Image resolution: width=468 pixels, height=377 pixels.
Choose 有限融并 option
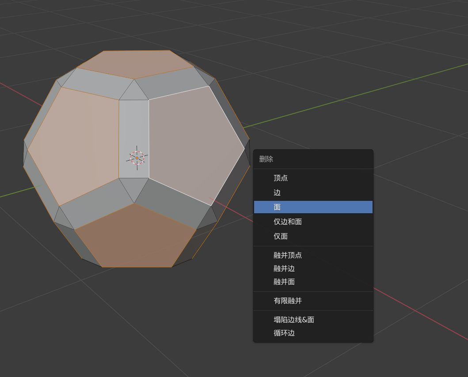pyautogui.click(x=313, y=301)
